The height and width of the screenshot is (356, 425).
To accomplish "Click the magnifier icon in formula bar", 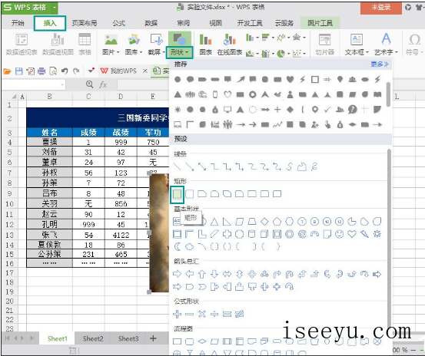I will (89, 84).
